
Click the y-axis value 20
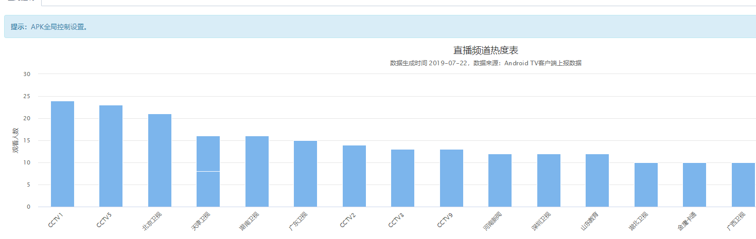27,118
